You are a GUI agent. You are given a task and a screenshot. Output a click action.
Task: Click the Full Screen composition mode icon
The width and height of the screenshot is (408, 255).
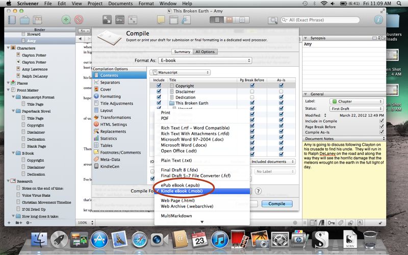107,20
